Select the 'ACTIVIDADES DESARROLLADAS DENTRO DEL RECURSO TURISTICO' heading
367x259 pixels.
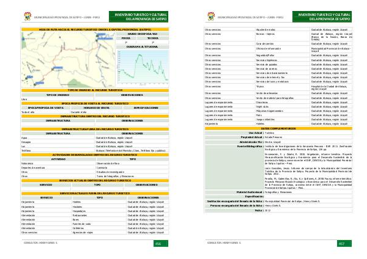pos(95,155)
